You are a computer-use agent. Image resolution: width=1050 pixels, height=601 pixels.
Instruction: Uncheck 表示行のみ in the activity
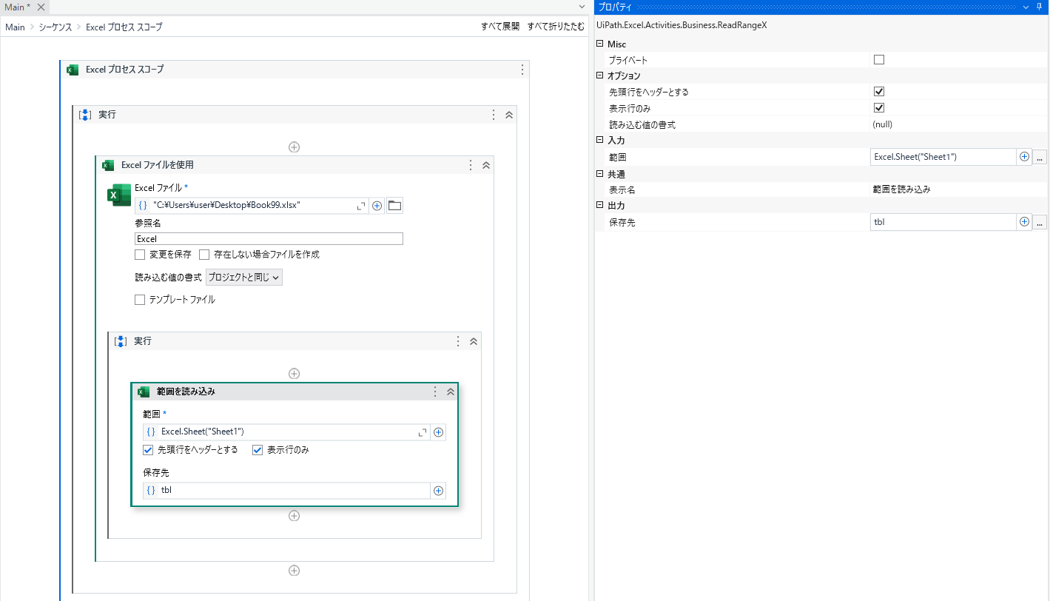pos(258,449)
